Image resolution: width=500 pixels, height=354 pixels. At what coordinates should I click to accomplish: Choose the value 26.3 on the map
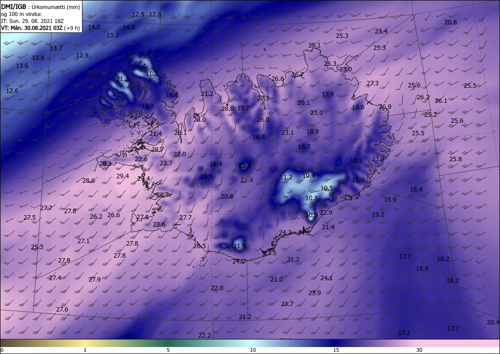coord(330,64)
